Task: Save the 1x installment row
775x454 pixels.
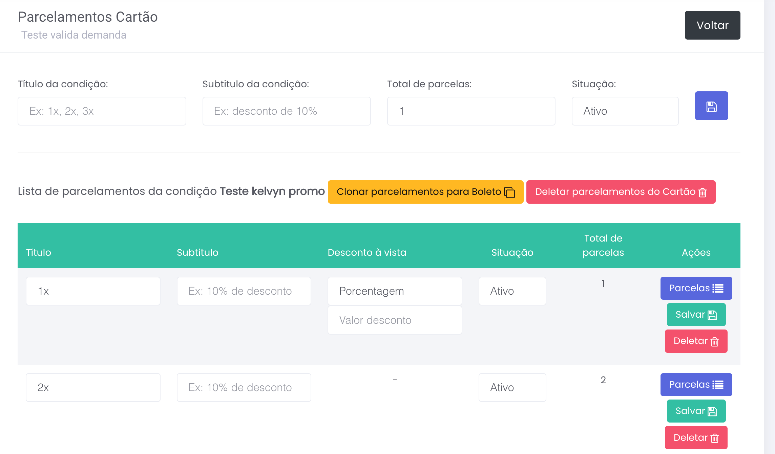Action: point(696,315)
